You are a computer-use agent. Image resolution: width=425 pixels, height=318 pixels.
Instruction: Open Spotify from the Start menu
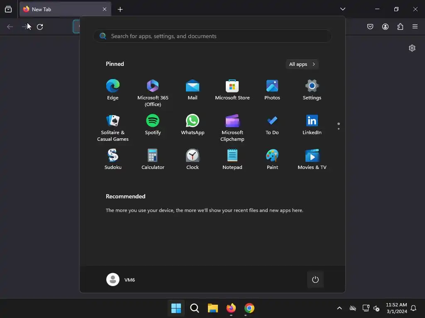click(x=153, y=124)
